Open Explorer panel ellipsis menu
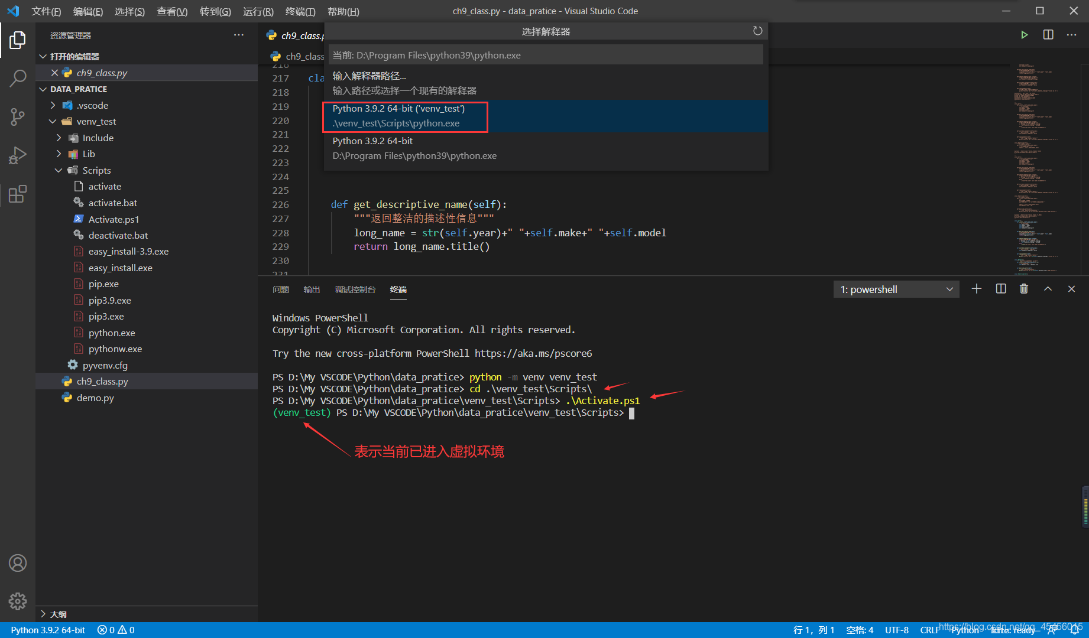This screenshot has width=1089, height=638. click(x=239, y=35)
